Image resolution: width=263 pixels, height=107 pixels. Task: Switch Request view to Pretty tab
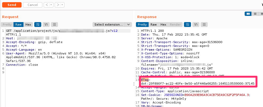[x=7, y=25]
